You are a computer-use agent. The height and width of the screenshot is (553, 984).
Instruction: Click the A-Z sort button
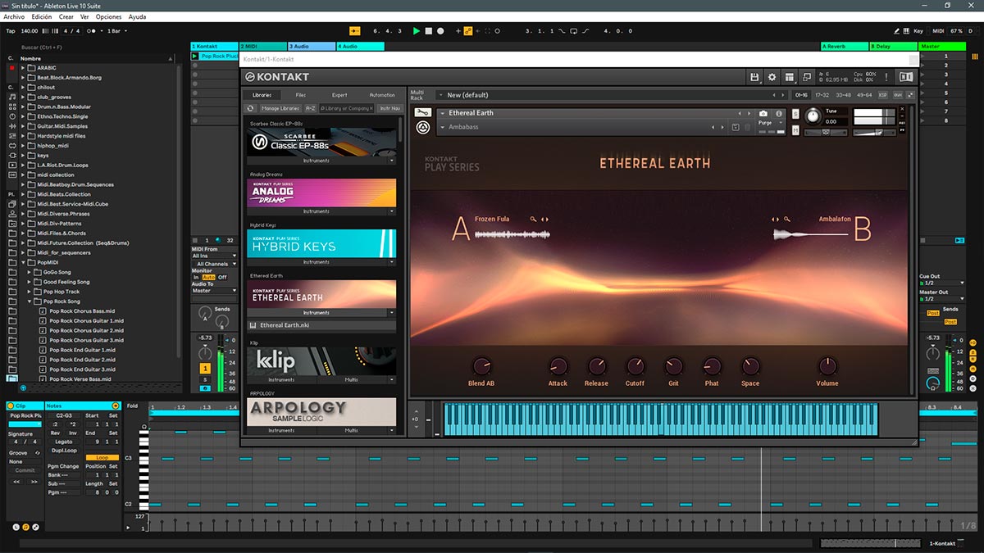(311, 108)
